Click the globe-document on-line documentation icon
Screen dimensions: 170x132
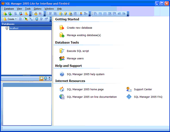(x=62, y=97)
